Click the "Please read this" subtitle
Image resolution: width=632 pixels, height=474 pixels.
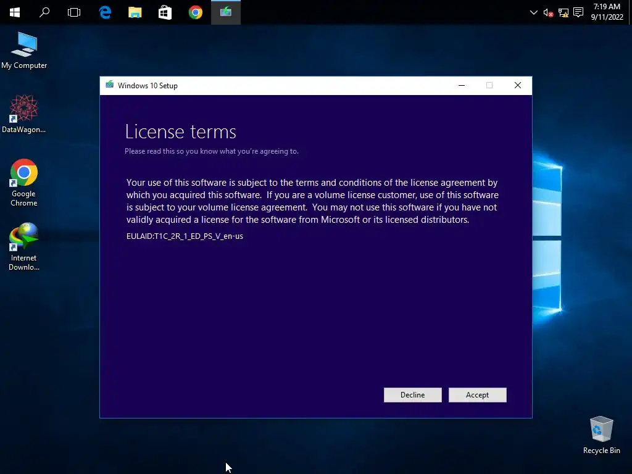click(212, 151)
